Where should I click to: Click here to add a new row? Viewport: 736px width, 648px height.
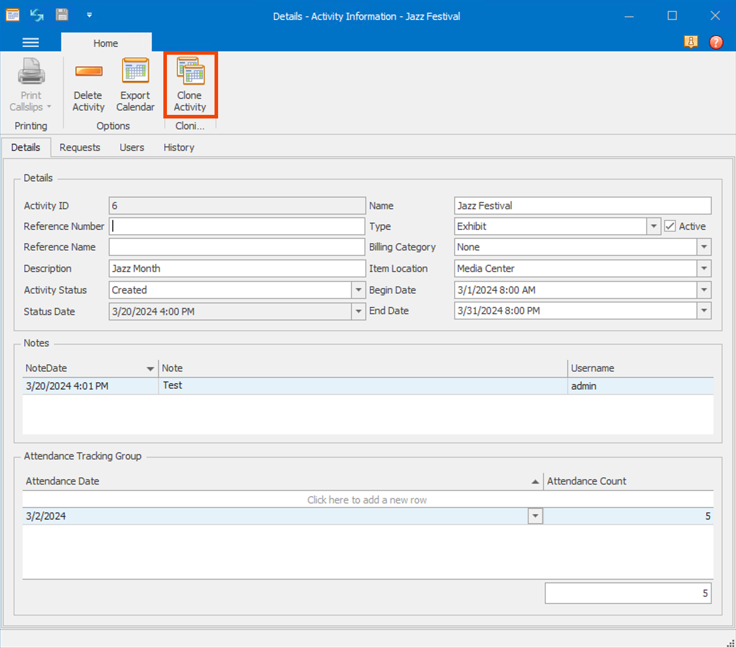pyautogui.click(x=367, y=500)
